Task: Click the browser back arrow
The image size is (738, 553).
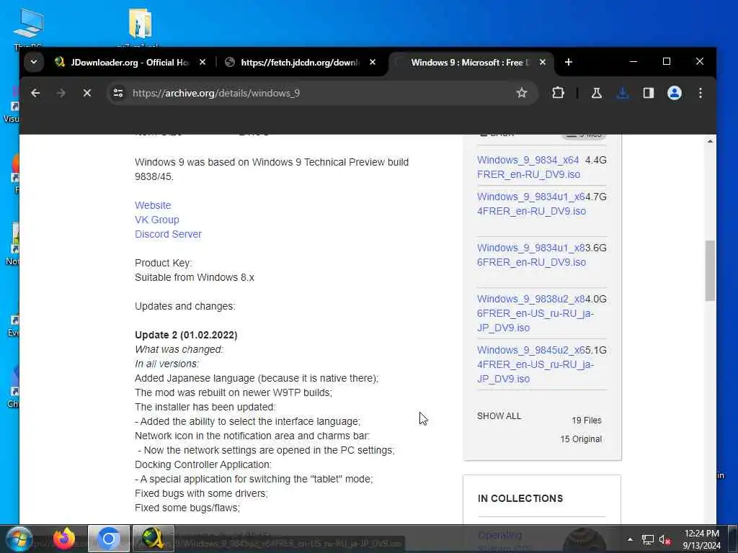Action: [x=35, y=93]
